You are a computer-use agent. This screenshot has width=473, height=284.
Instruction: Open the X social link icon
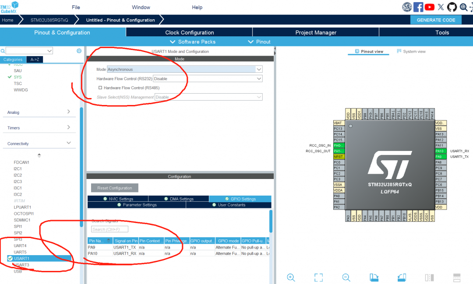pyautogui.click(x=441, y=7)
